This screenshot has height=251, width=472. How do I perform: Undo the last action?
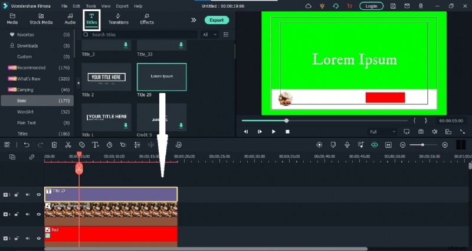tap(27, 145)
